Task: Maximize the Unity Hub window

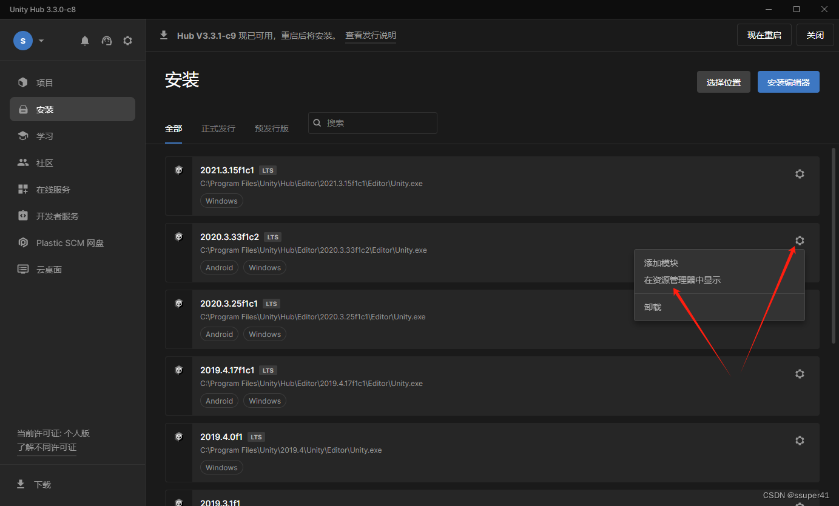Action: click(x=797, y=9)
